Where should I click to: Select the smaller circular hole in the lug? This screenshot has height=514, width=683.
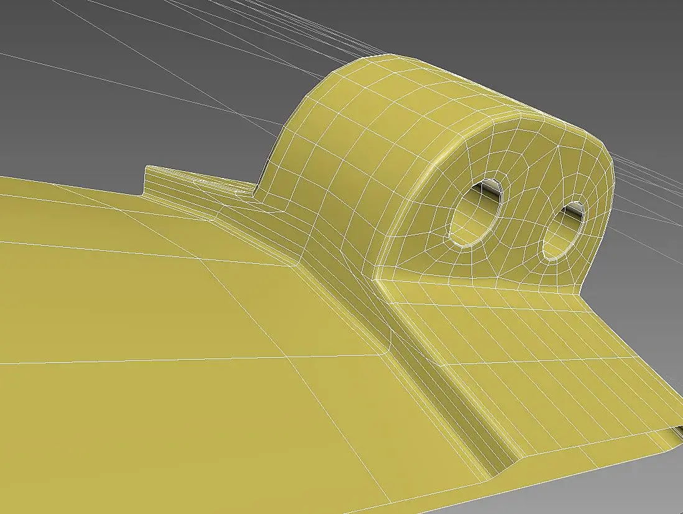click(564, 231)
